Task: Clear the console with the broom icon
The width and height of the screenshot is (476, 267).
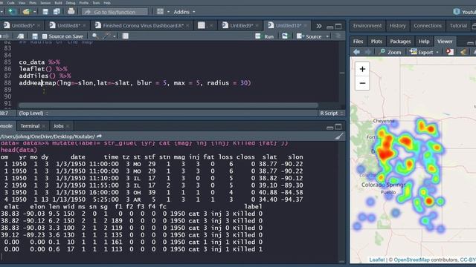Action: pyautogui.click(x=338, y=136)
